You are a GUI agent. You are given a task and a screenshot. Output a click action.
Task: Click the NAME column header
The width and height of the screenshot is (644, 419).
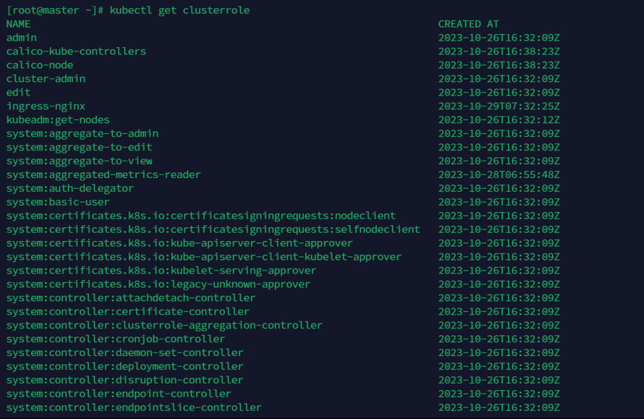click(18, 24)
